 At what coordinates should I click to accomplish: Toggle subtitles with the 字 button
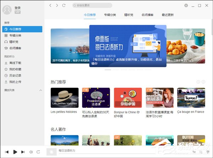(208, 152)
